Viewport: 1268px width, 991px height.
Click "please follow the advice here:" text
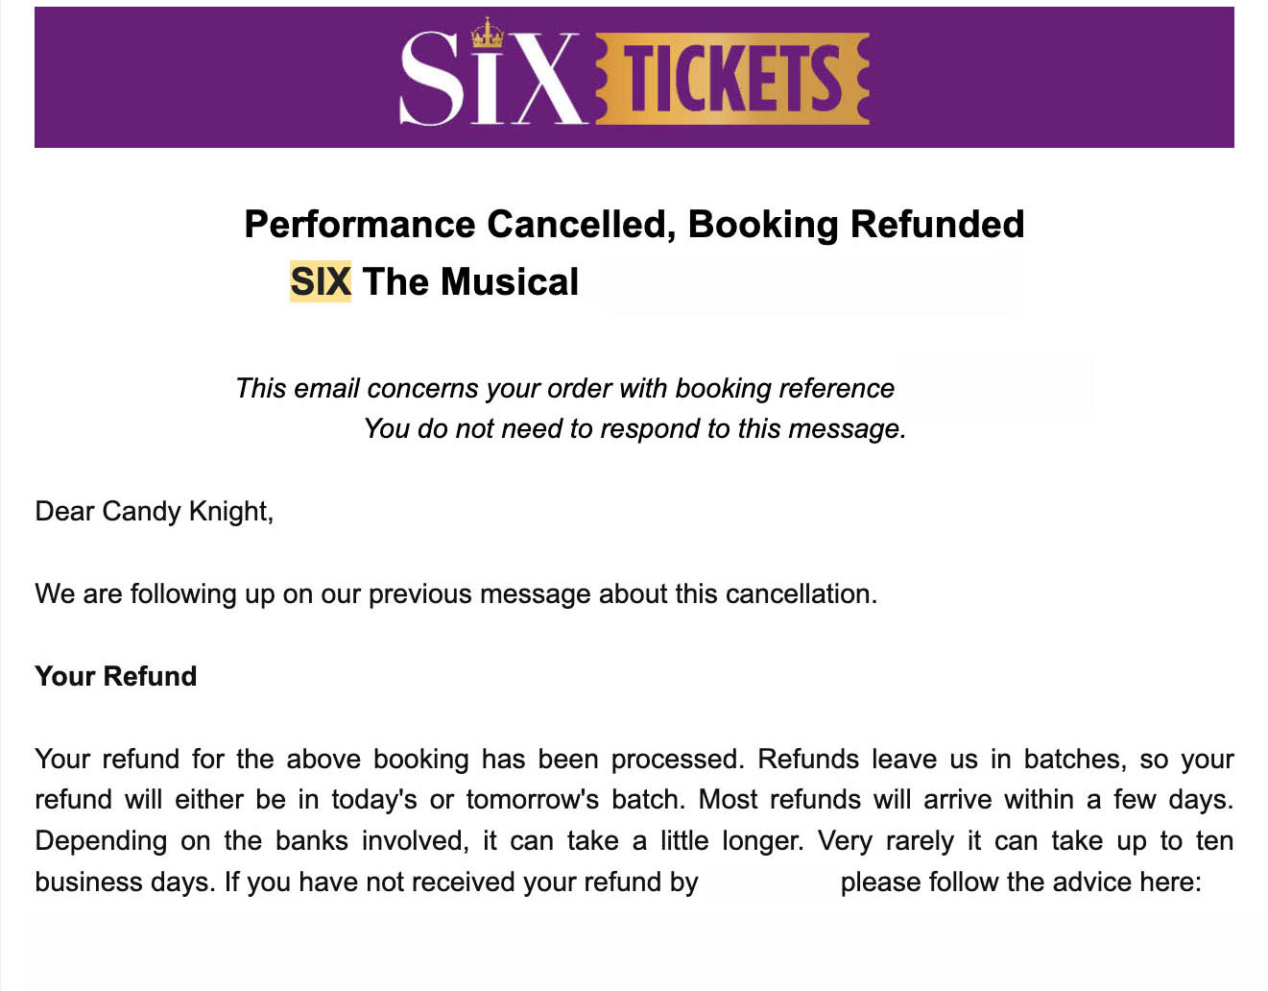click(x=1020, y=882)
